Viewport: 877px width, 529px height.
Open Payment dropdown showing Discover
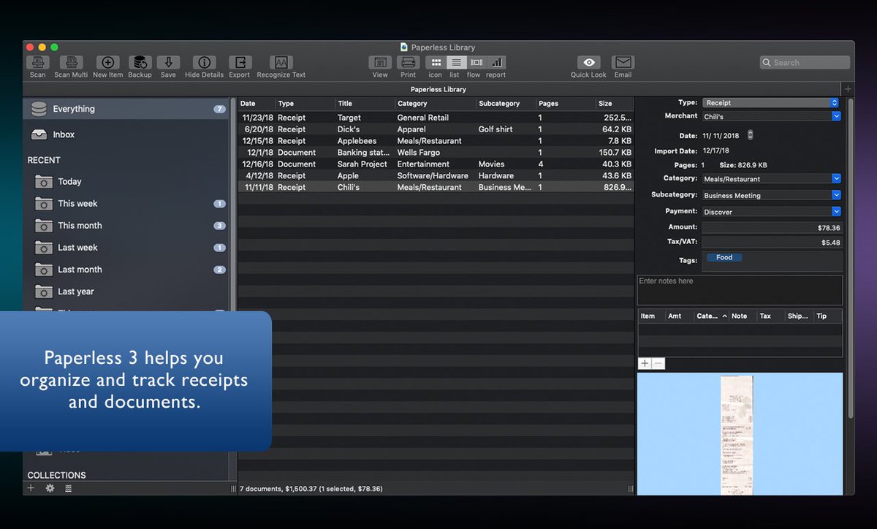tap(772, 212)
